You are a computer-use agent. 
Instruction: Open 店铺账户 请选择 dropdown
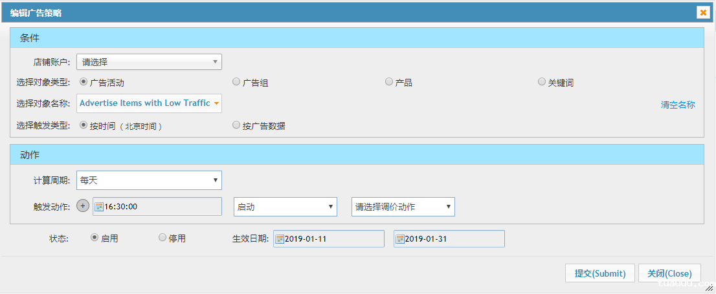149,62
